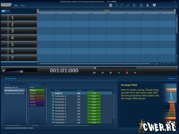The width and height of the screenshot is (179, 134).
Task: Click the Save project floppy disk icon
Action: 111,5
